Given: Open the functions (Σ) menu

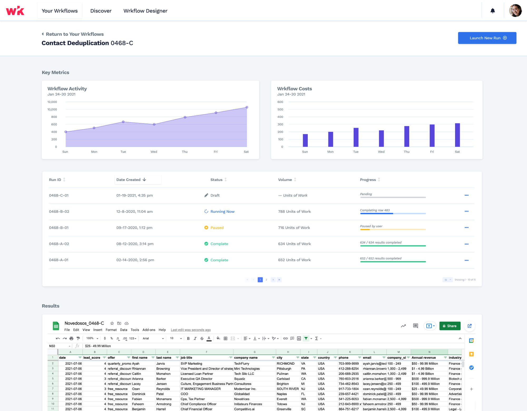Looking at the screenshot, I should [317, 338].
